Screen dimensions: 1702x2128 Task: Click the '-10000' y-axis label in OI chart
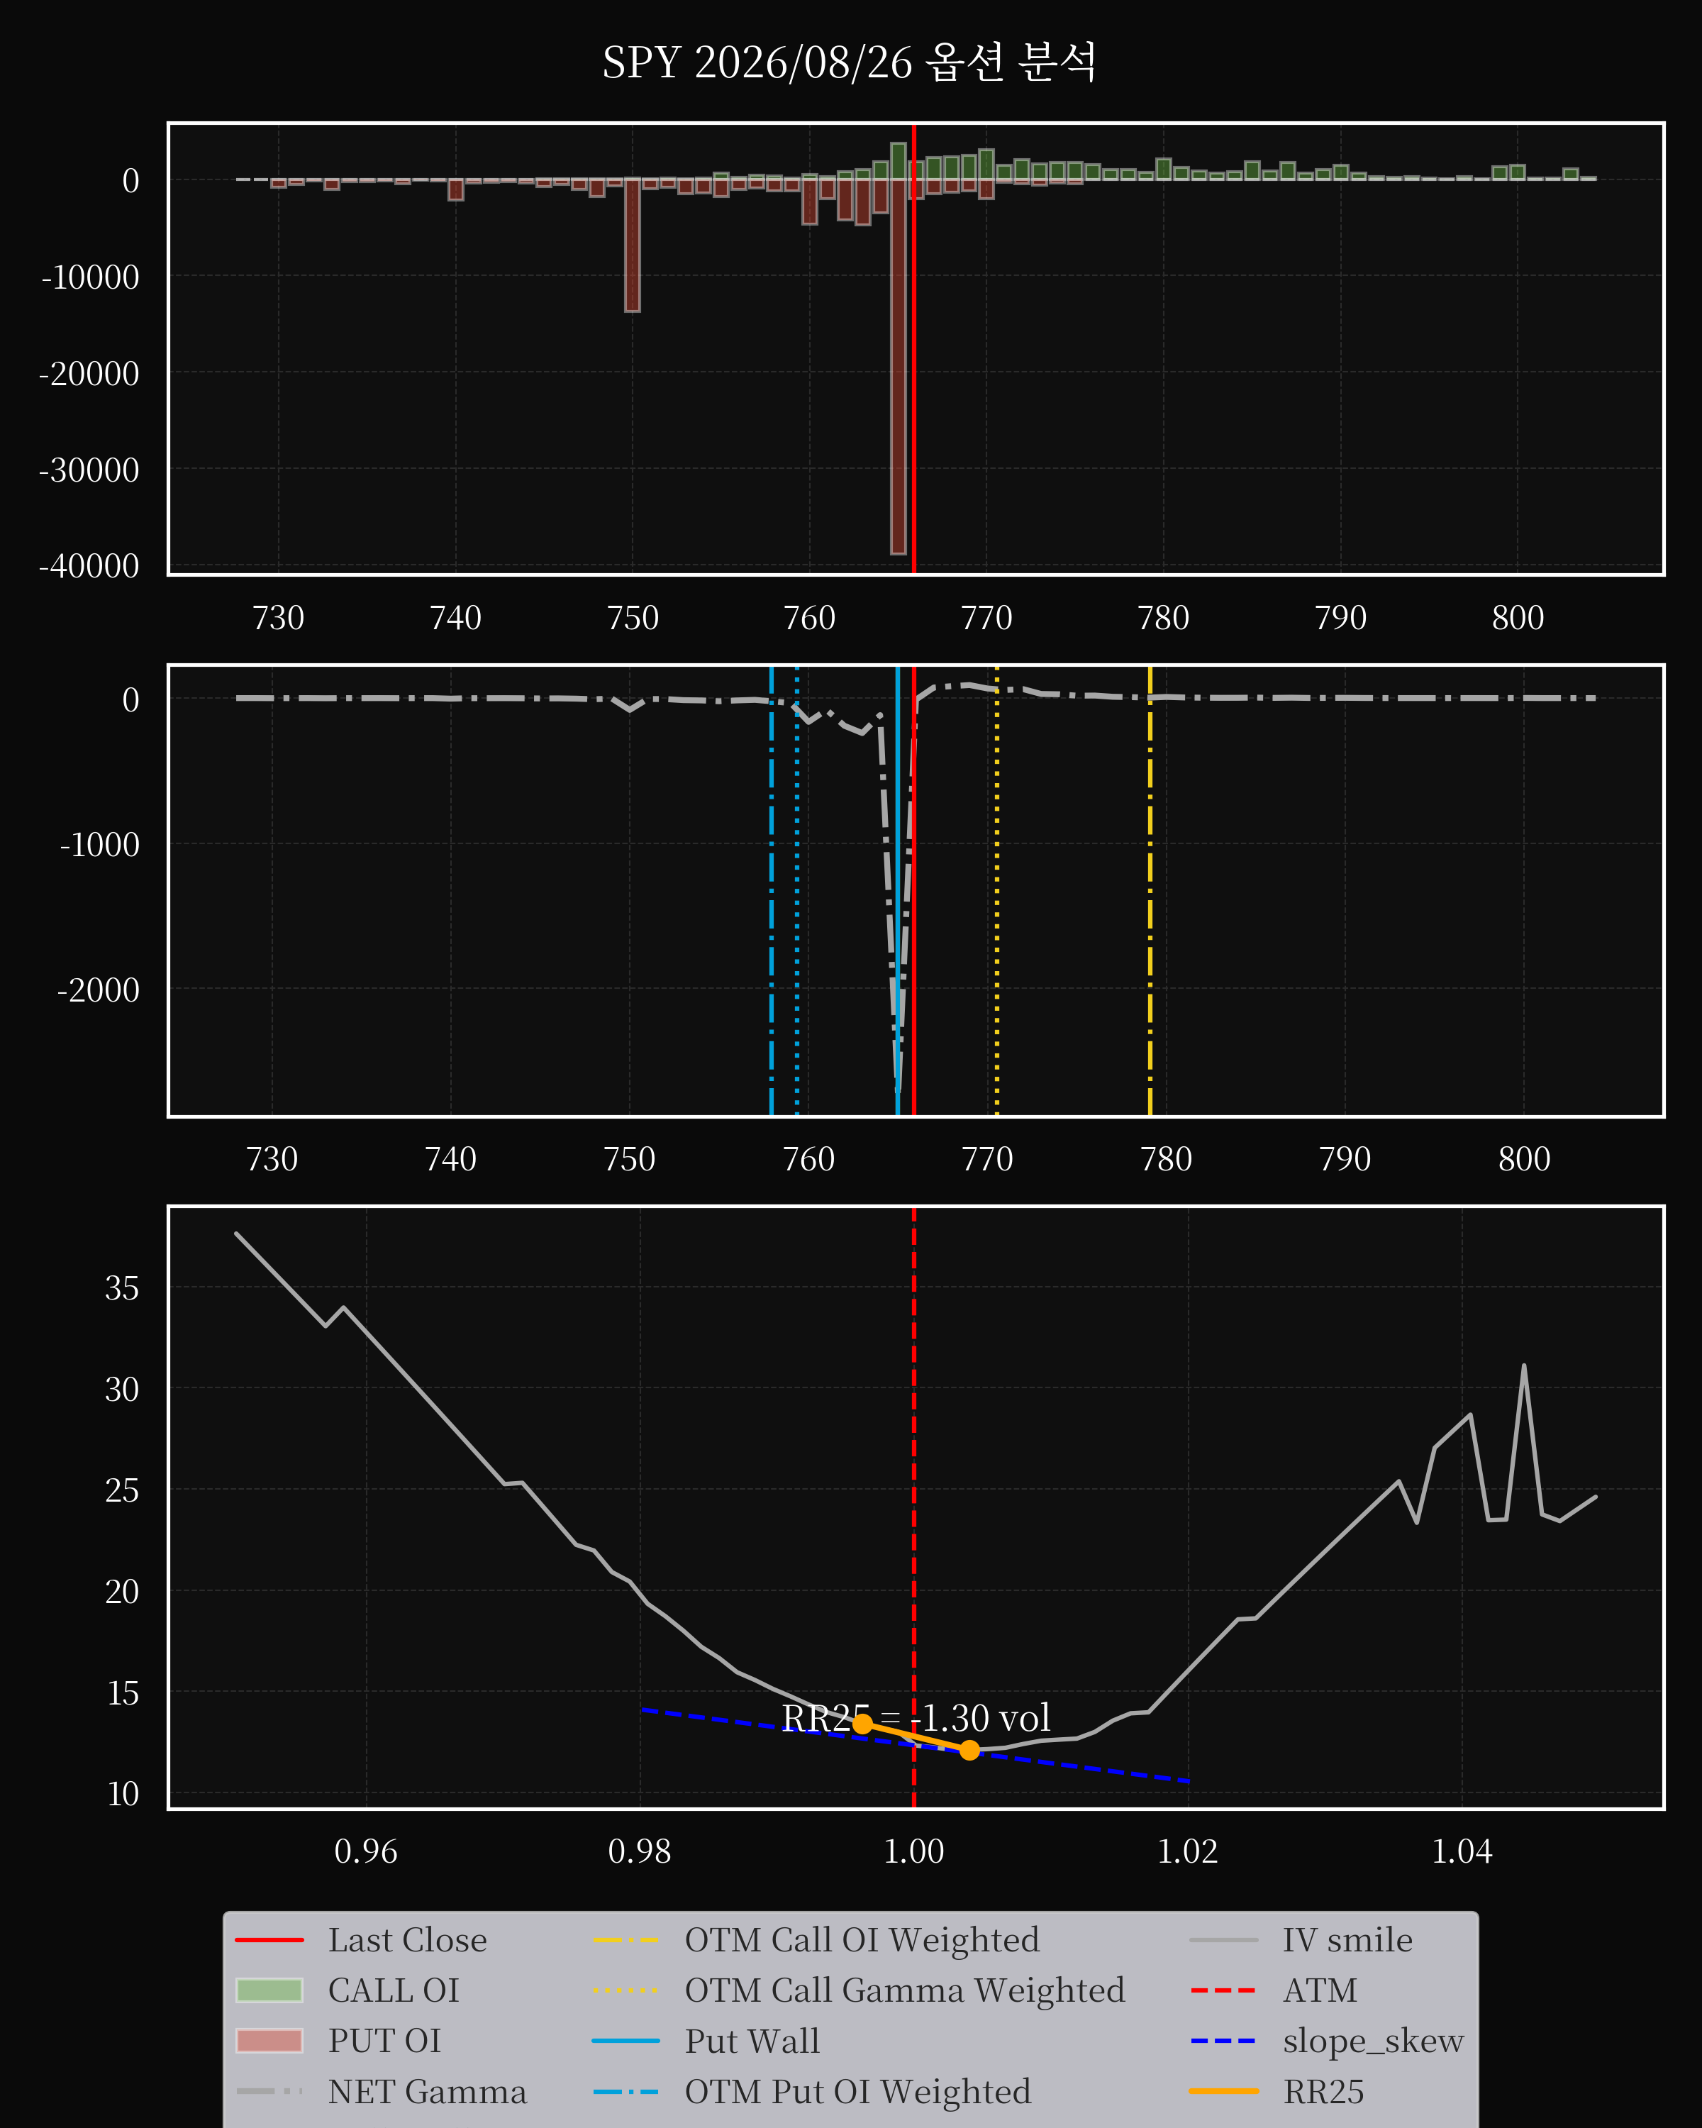tap(91, 277)
